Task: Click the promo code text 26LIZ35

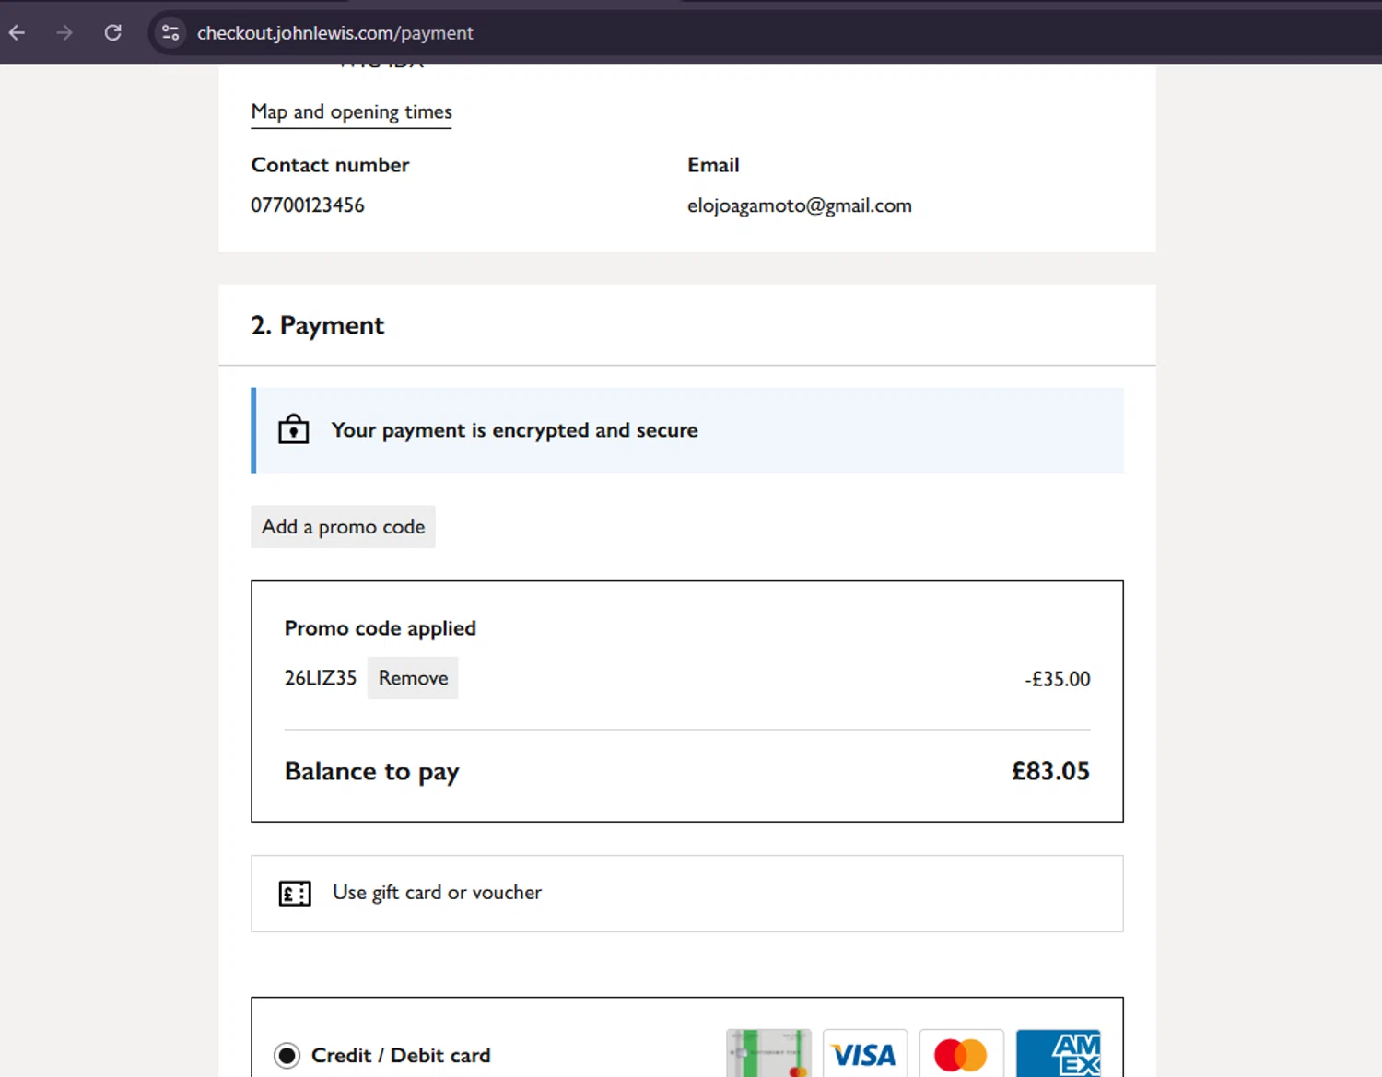Action: click(320, 678)
